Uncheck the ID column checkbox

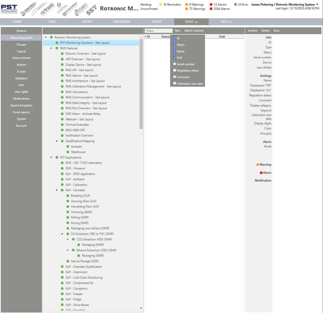click(x=175, y=38)
